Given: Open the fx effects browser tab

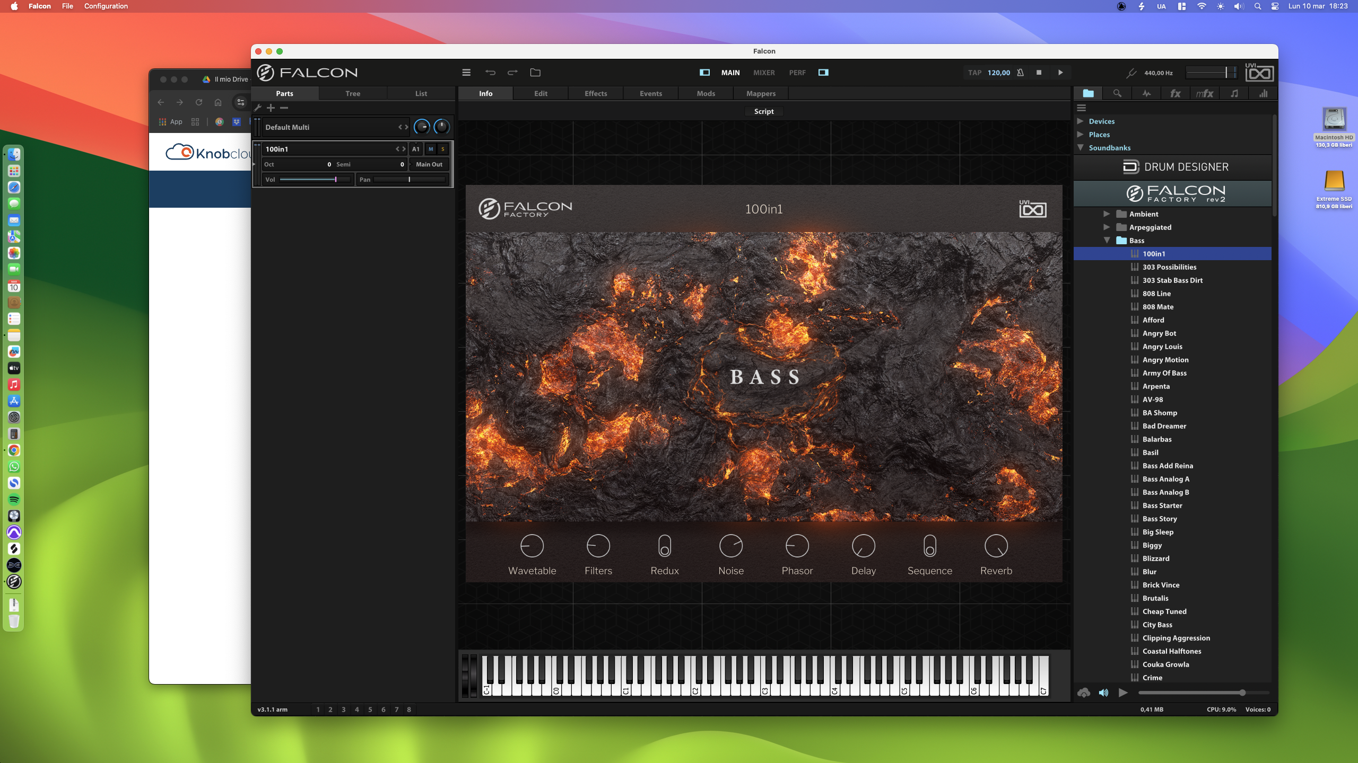Looking at the screenshot, I should pos(1176,93).
